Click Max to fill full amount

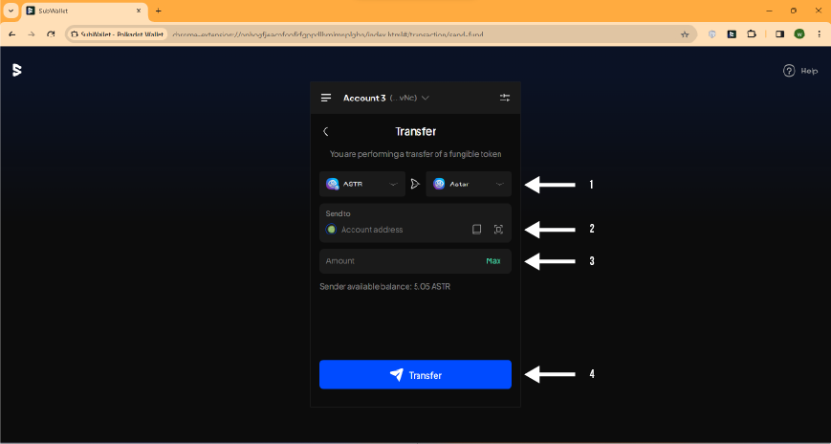(x=492, y=261)
